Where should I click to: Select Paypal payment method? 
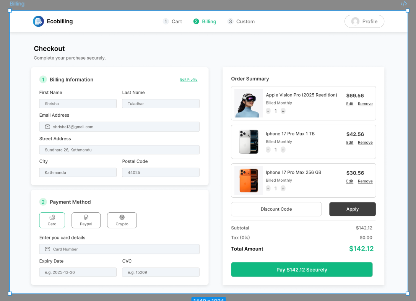click(86, 220)
